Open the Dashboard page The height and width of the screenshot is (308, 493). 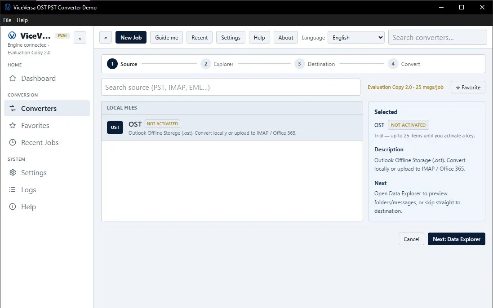(47, 78)
